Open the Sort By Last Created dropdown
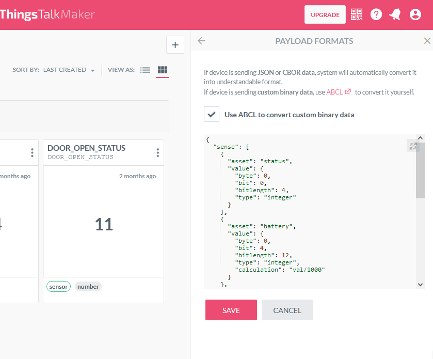The image size is (433, 359). pyautogui.click(x=69, y=70)
